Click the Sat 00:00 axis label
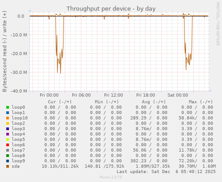This screenshot has width=222, height=182. pyautogui.click(x=178, y=95)
